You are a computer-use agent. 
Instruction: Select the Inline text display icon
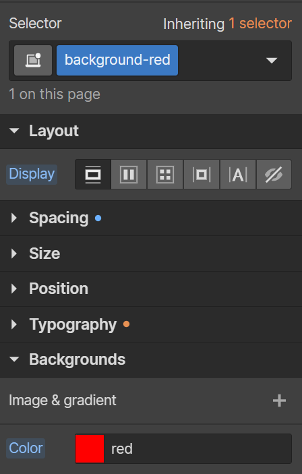click(238, 175)
